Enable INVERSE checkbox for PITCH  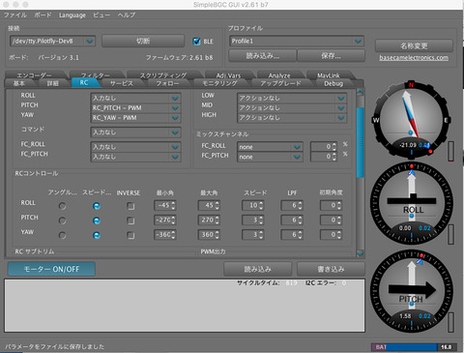point(130,221)
